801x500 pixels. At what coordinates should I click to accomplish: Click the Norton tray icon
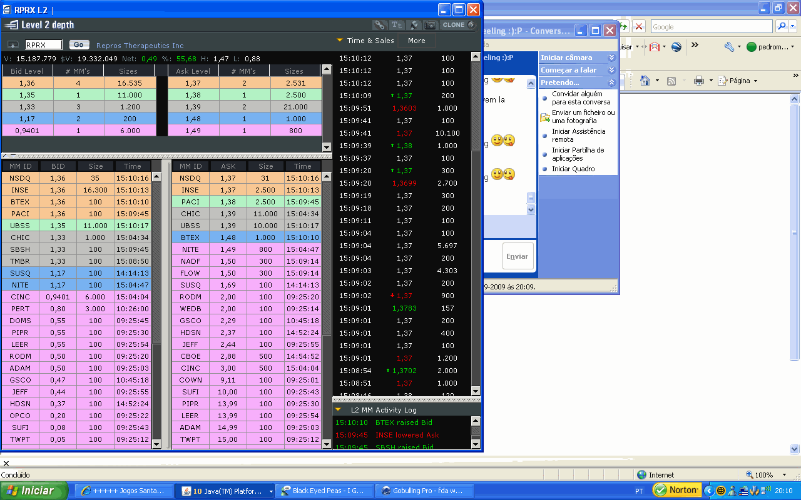(676, 491)
